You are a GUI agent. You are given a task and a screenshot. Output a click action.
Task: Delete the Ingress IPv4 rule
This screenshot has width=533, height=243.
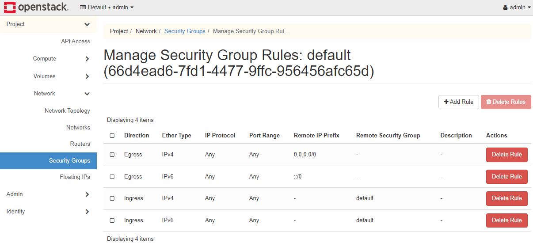506,198
